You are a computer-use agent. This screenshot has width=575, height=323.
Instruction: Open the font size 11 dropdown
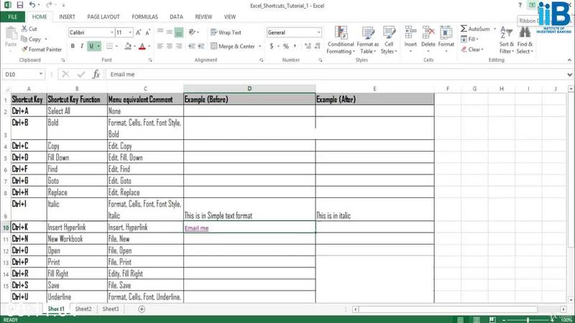[130, 32]
